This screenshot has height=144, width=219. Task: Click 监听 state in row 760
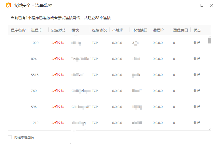[x=197, y=91]
